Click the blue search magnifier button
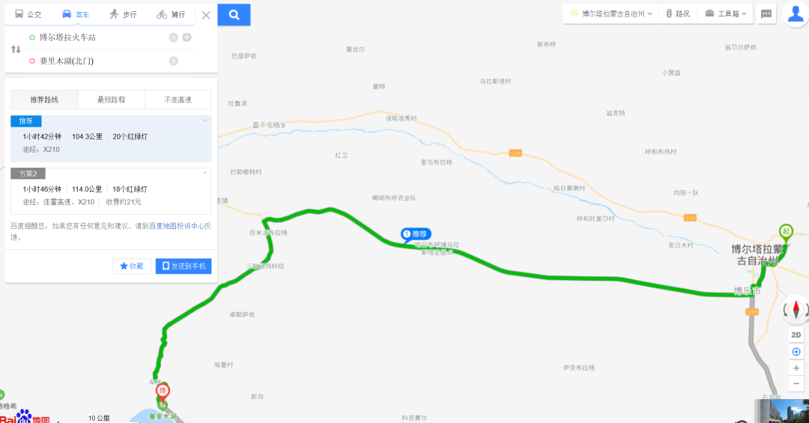Screen dimensions: 809x423 [234, 14]
